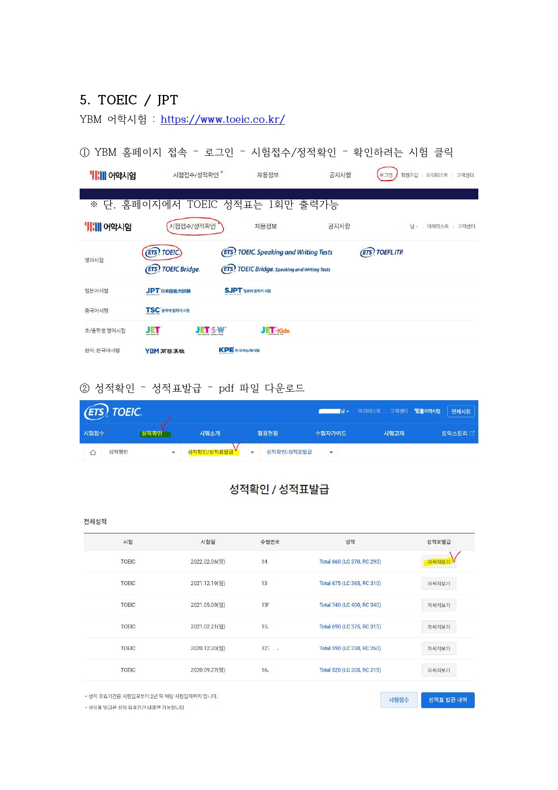Expand the 성적확인 breadcrumb dropdown
Screen dimensions: 558x790
pyautogui.click(x=142, y=452)
